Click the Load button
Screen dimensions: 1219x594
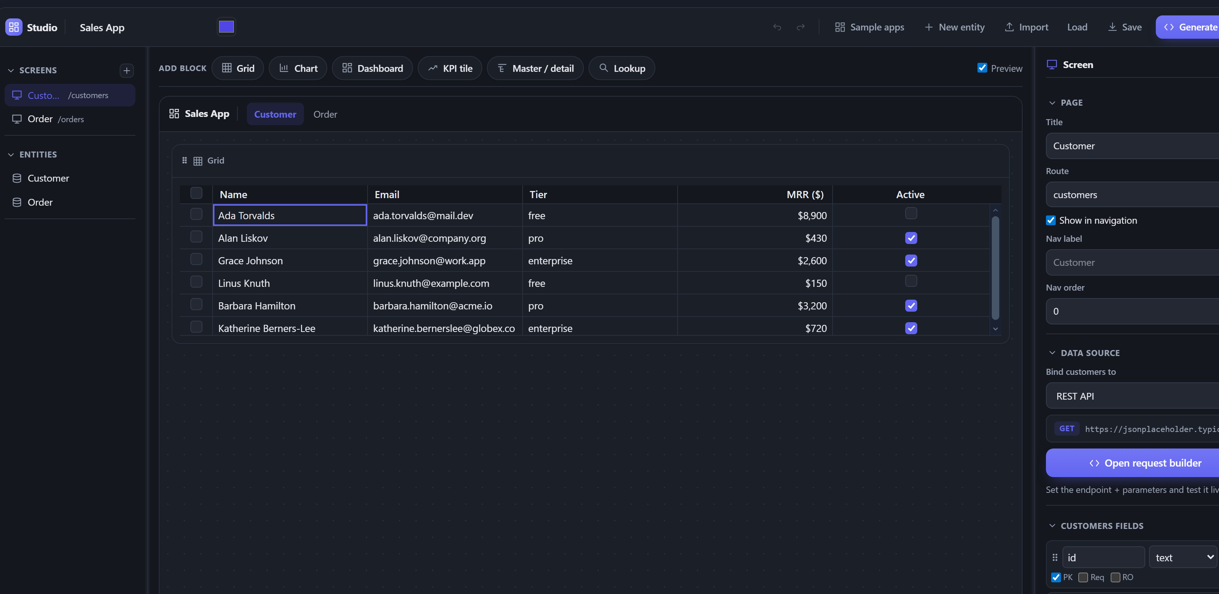1077,27
